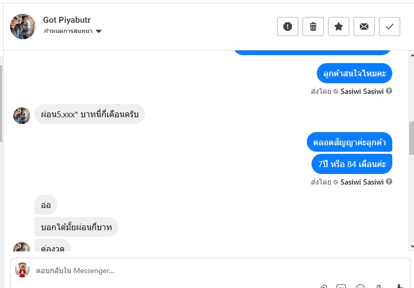The height and width of the screenshot is (288, 414).
Task: Click the scrollbar down arrow
Action: point(411,247)
